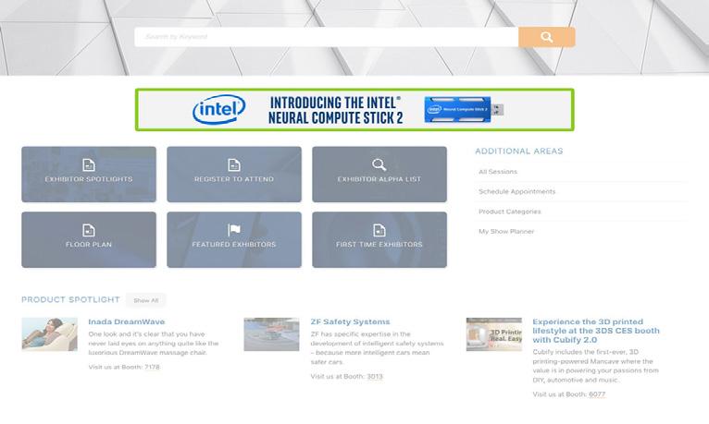Viewport: 709px width, 424px height.
Task: Open My Show Planner
Action: [x=506, y=231]
